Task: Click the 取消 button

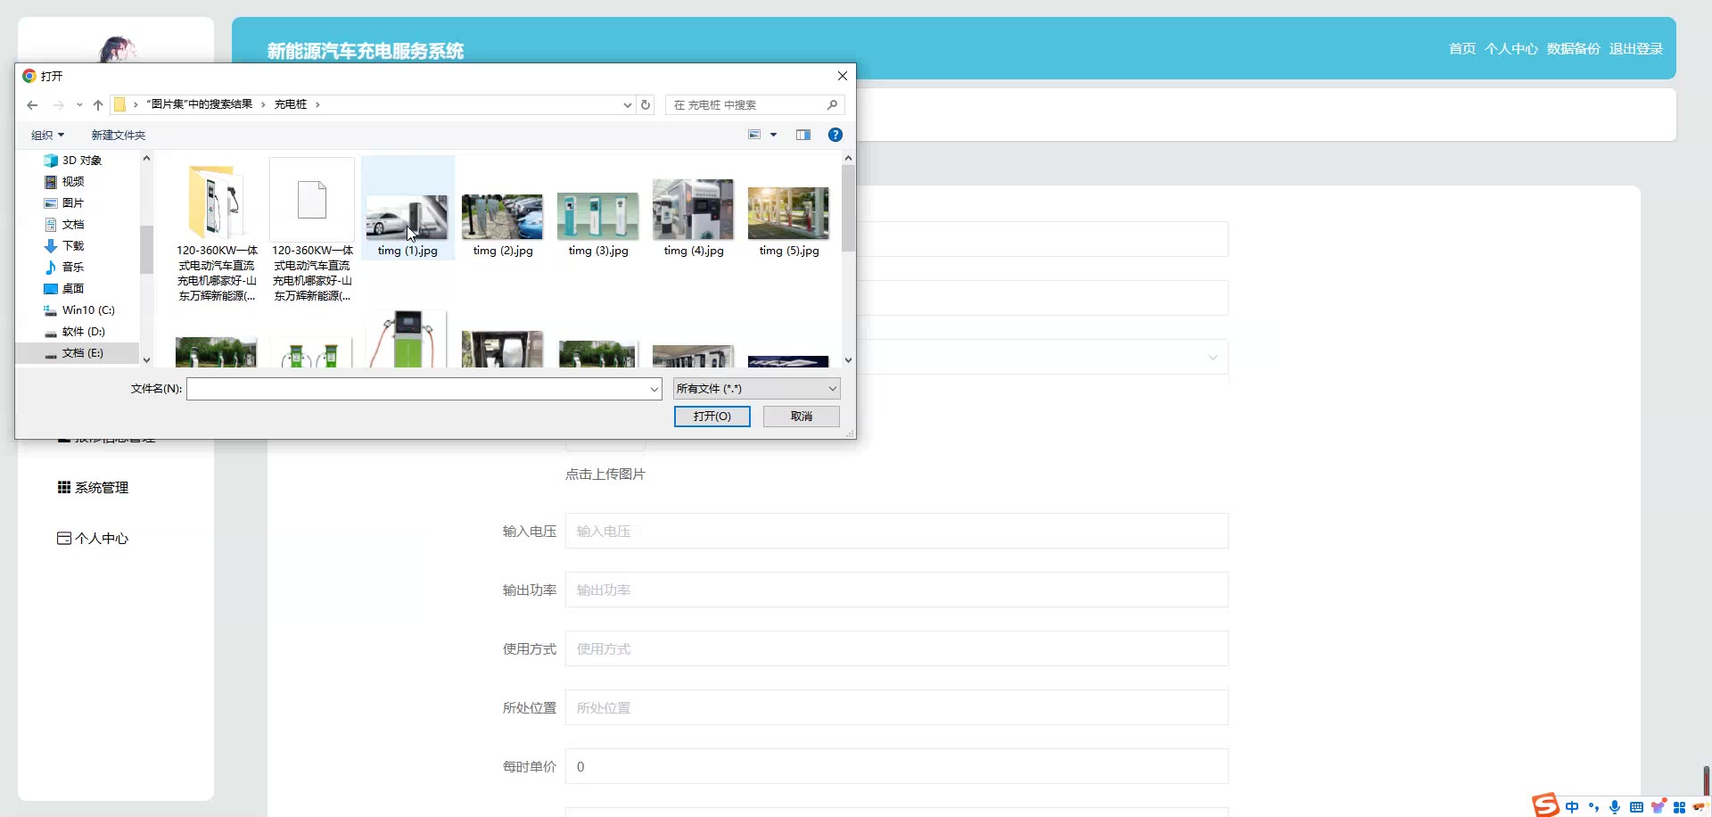Action: coord(801,417)
